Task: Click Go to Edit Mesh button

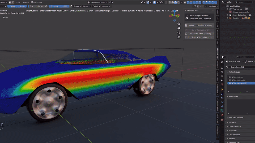Action: [x=199, y=34]
